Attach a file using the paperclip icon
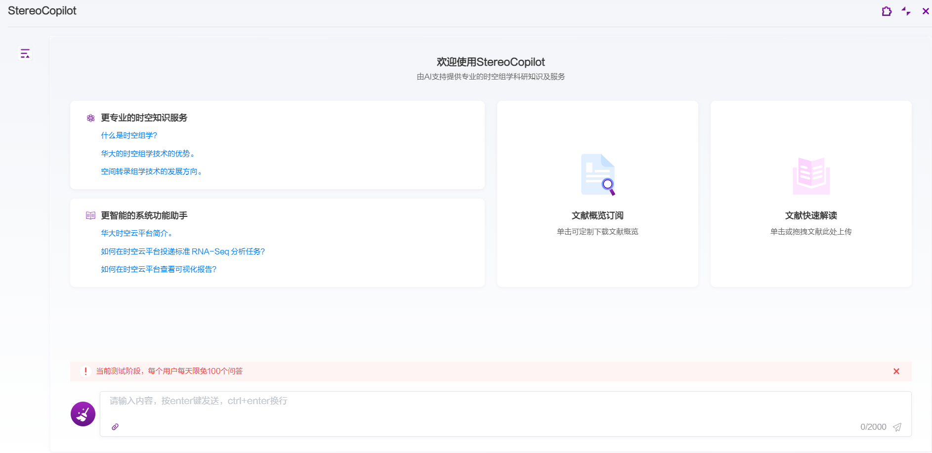Image resolution: width=932 pixels, height=453 pixels. tap(115, 427)
